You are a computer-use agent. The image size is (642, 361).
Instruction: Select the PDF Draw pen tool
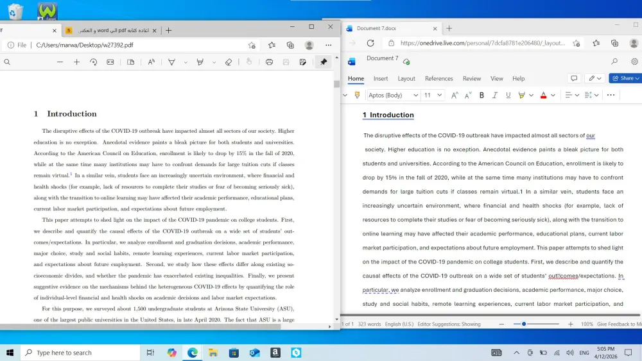pyautogui.click(x=171, y=62)
